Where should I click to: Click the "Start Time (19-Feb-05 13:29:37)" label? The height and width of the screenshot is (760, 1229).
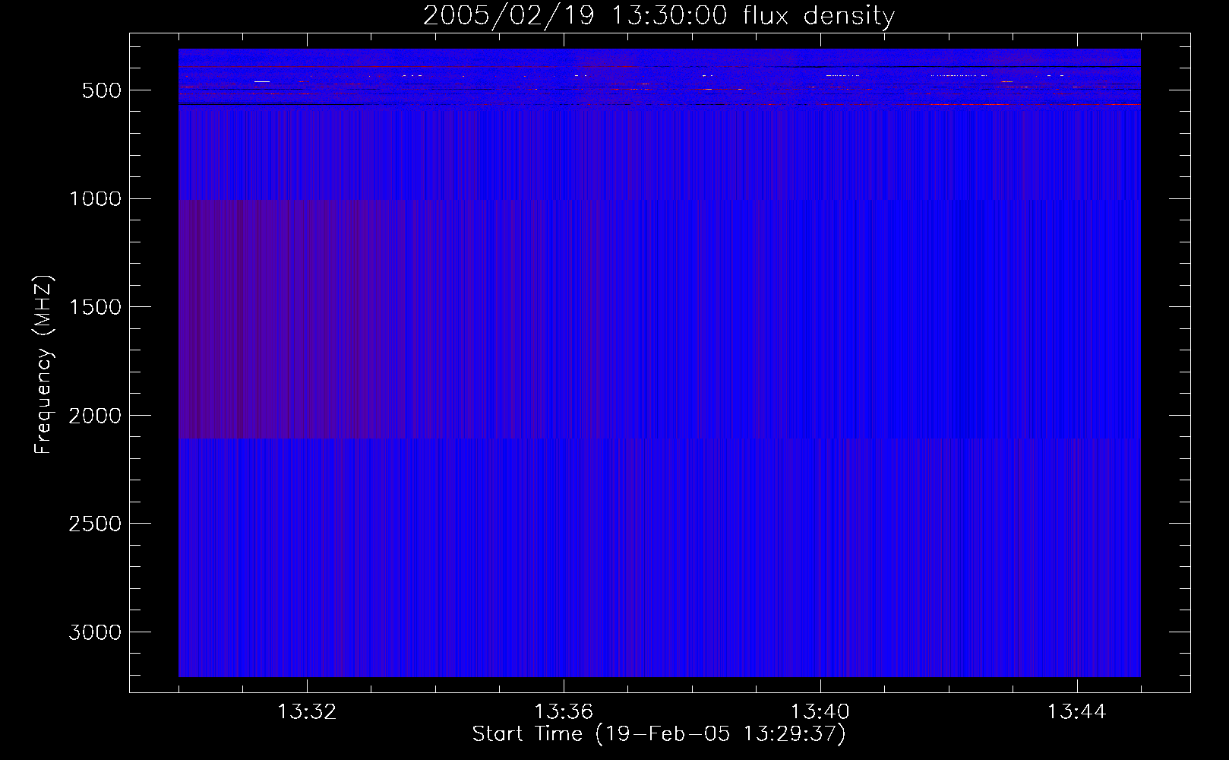coord(659,734)
